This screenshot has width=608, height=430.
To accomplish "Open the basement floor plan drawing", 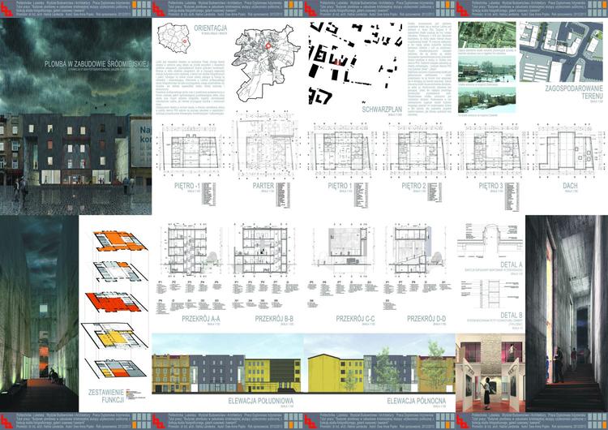I will click(x=190, y=151).
